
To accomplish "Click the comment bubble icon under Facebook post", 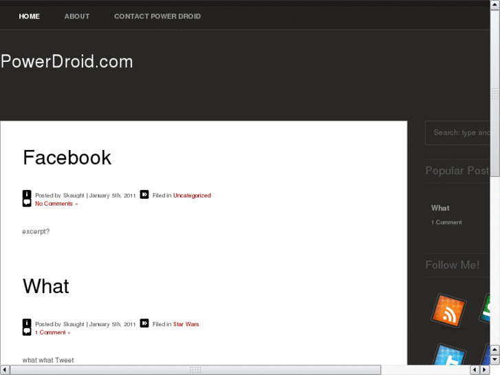I will pyautogui.click(x=27, y=203).
